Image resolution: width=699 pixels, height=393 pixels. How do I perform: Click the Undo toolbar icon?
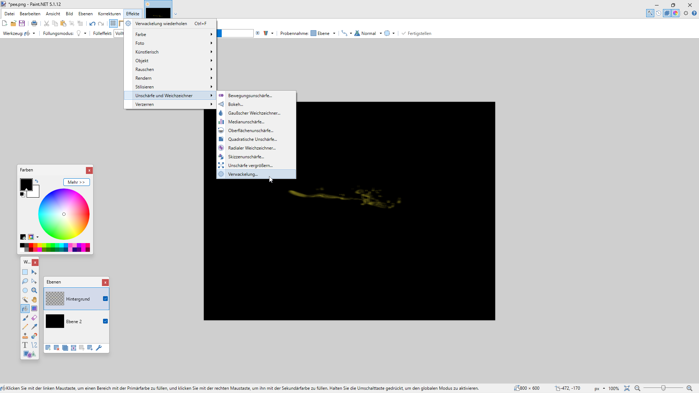click(92, 23)
